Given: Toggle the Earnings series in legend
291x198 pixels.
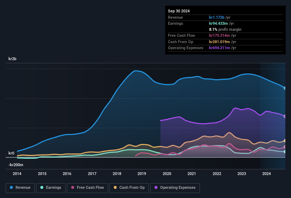Looking at the screenshot, I should point(51,188).
